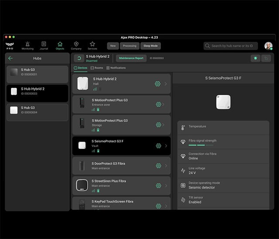Click the arming state icon of S Hub Hybrid 2
Screen dimensions: 279x239
[x=79, y=58]
